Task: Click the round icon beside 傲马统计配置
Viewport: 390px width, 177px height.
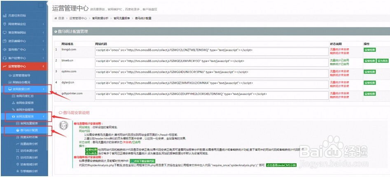Action: [x=17, y=130]
